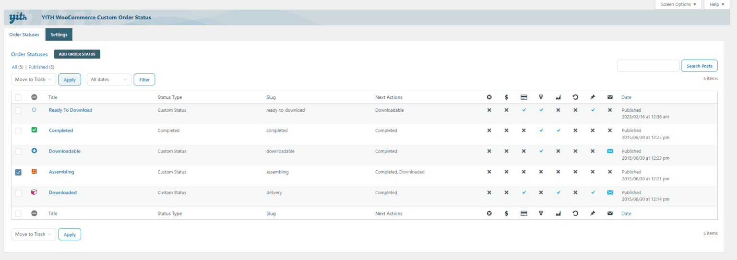Toggle the select-all checkbox in table footer

pos(18,213)
